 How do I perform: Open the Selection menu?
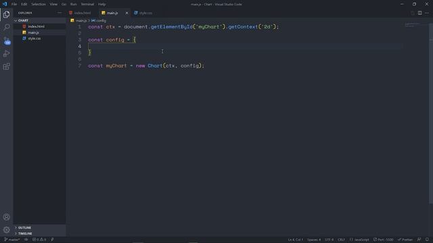pyautogui.click(x=39, y=4)
